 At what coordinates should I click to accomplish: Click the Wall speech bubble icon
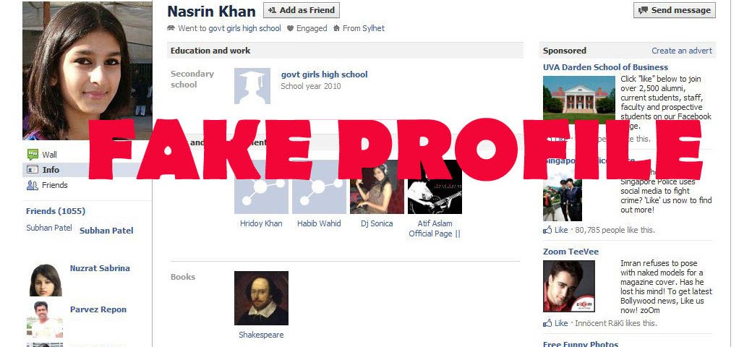point(33,154)
